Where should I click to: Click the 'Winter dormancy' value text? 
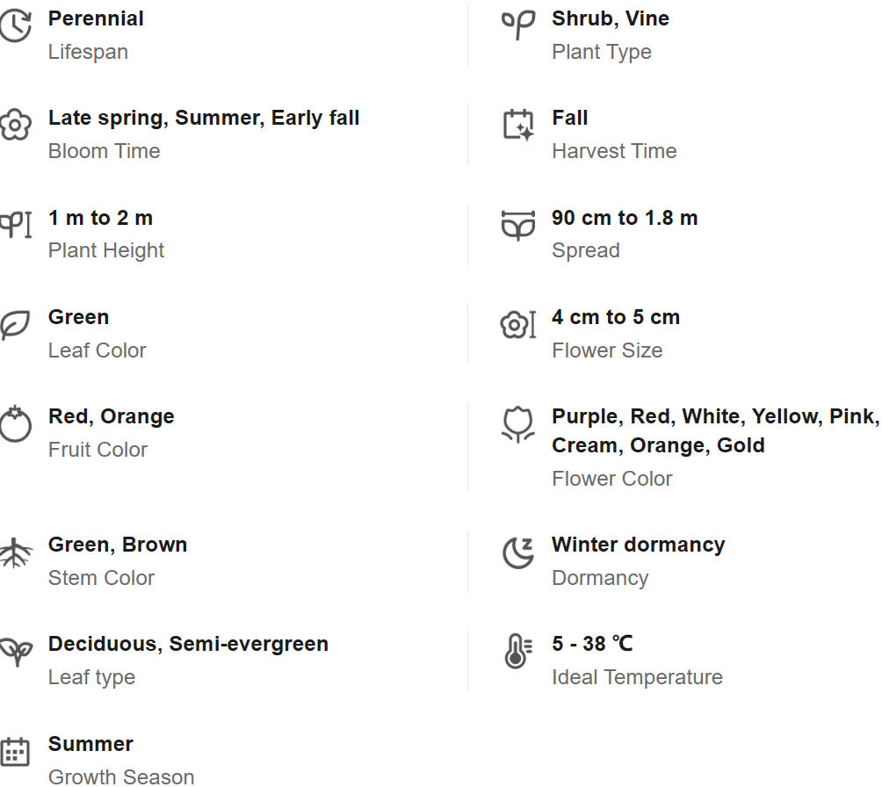point(639,545)
